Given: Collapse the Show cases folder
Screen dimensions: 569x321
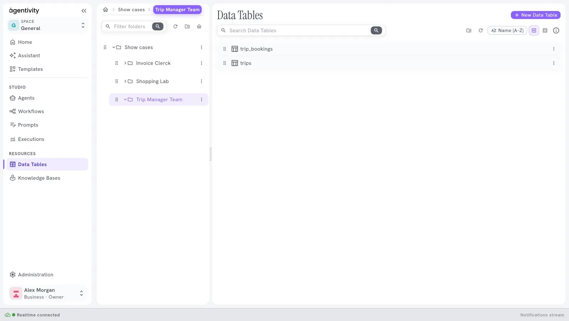Looking at the screenshot, I should tap(114, 47).
